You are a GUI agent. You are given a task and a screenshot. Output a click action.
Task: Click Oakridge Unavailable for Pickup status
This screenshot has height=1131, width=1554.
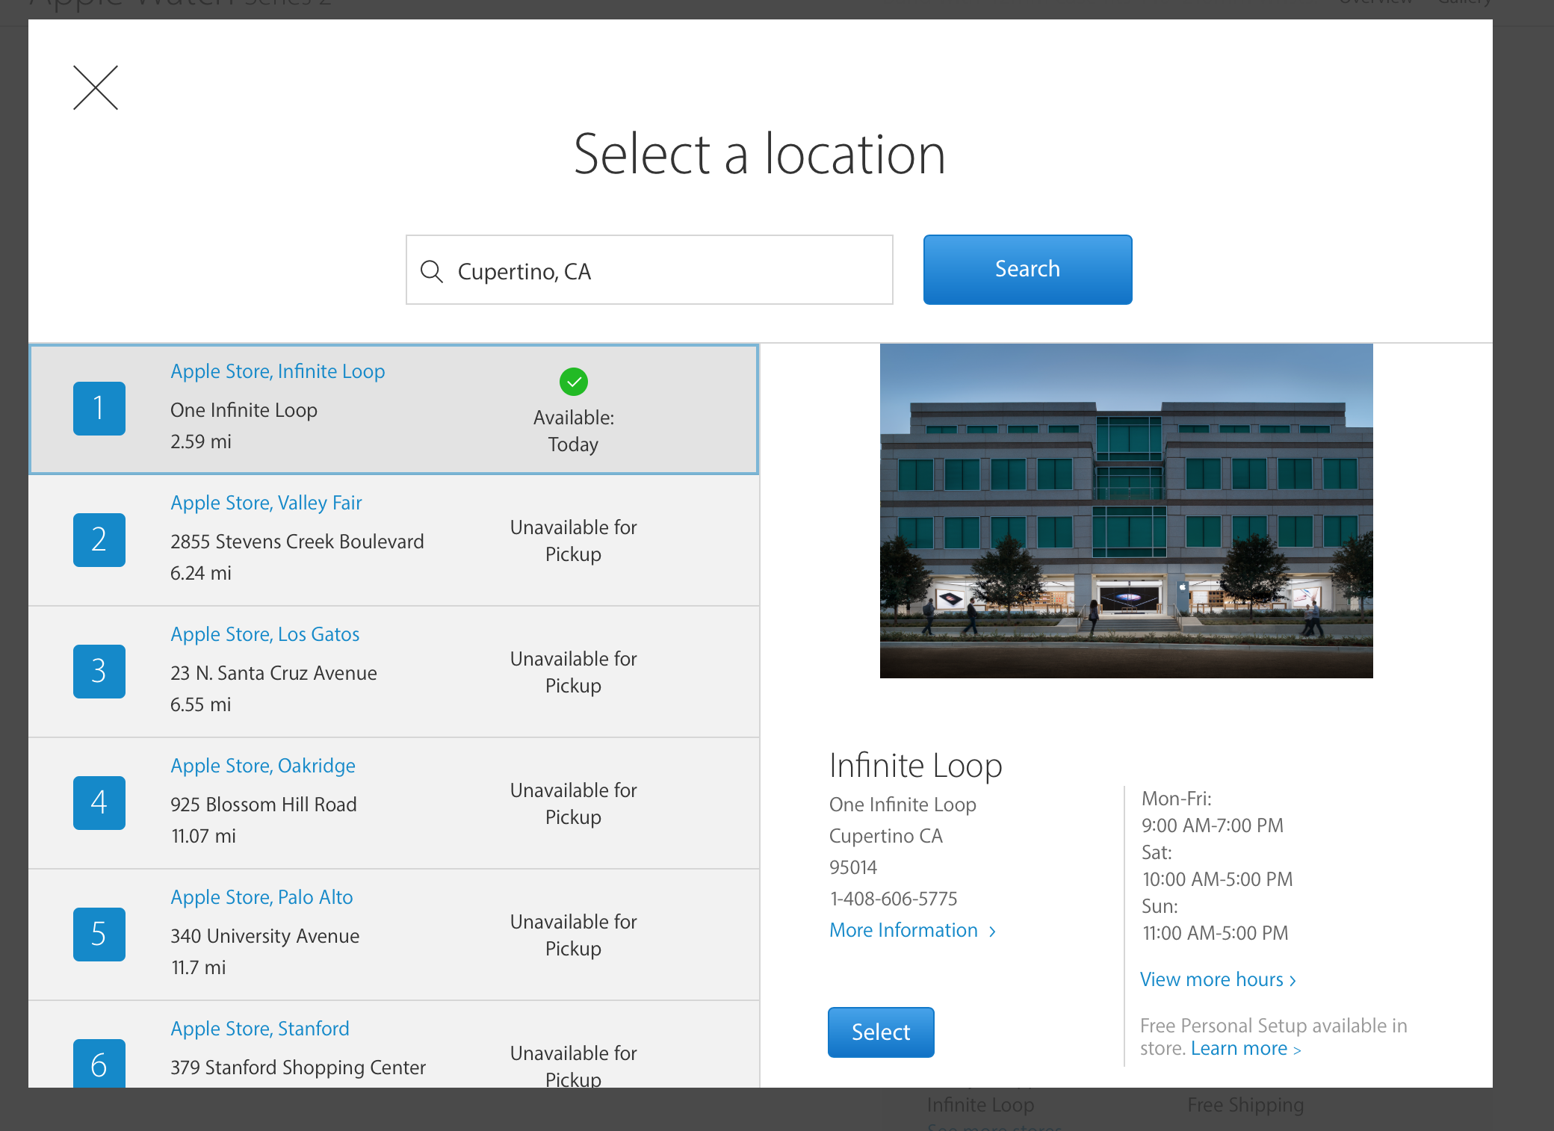coord(574,804)
